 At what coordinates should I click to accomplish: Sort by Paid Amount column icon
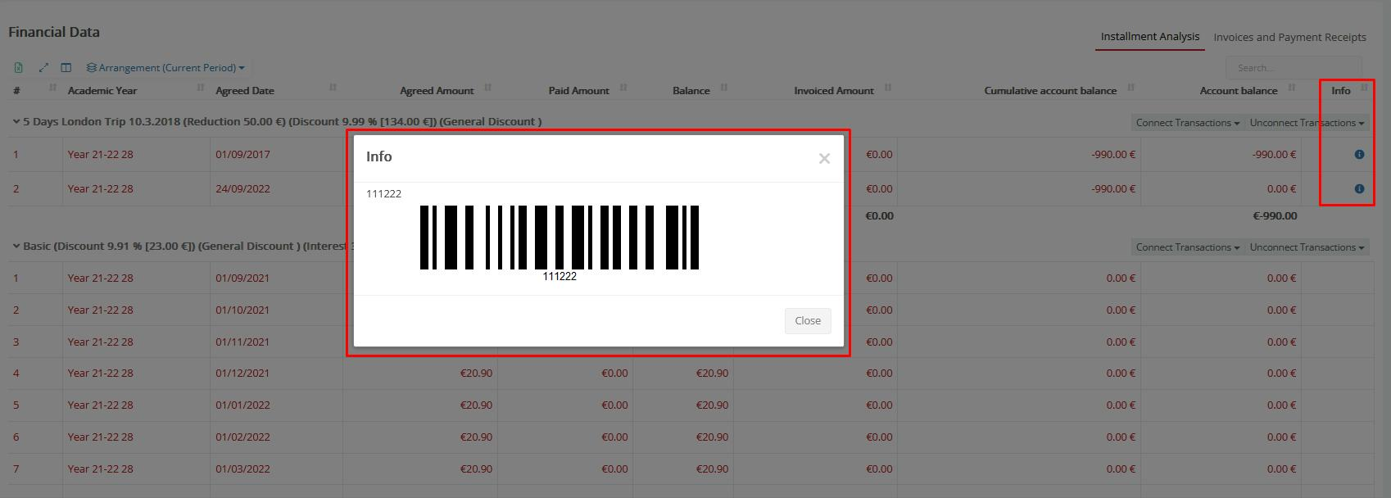[x=623, y=87]
